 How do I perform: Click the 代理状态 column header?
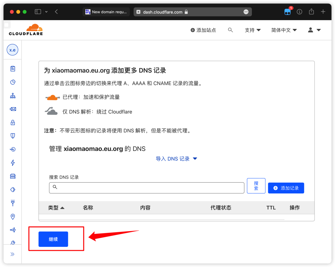pyautogui.click(x=221, y=208)
